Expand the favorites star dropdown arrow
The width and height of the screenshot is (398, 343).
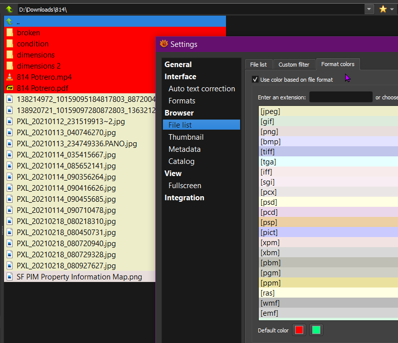pyautogui.click(x=392, y=9)
